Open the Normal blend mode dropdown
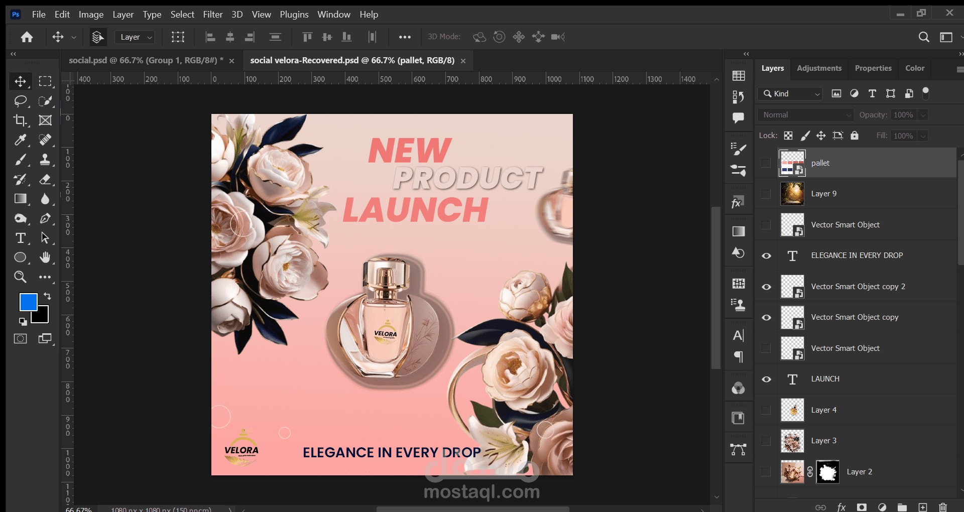The width and height of the screenshot is (964, 512). (805, 115)
